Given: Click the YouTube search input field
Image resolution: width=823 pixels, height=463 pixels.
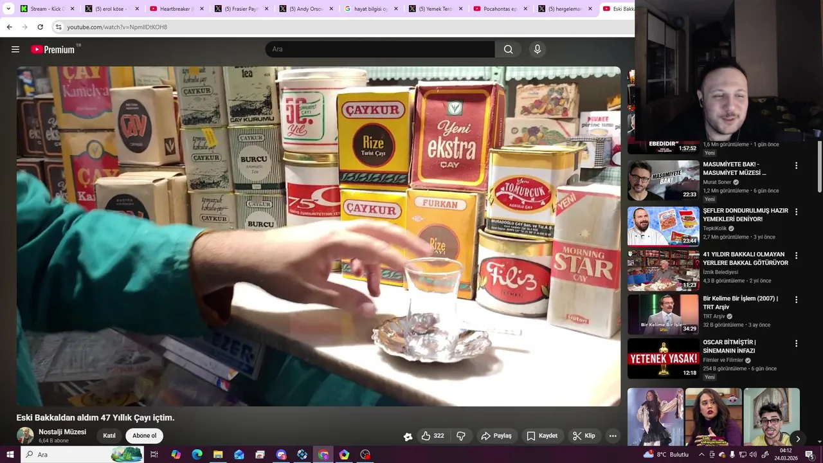Looking at the screenshot, I should tap(380, 50).
